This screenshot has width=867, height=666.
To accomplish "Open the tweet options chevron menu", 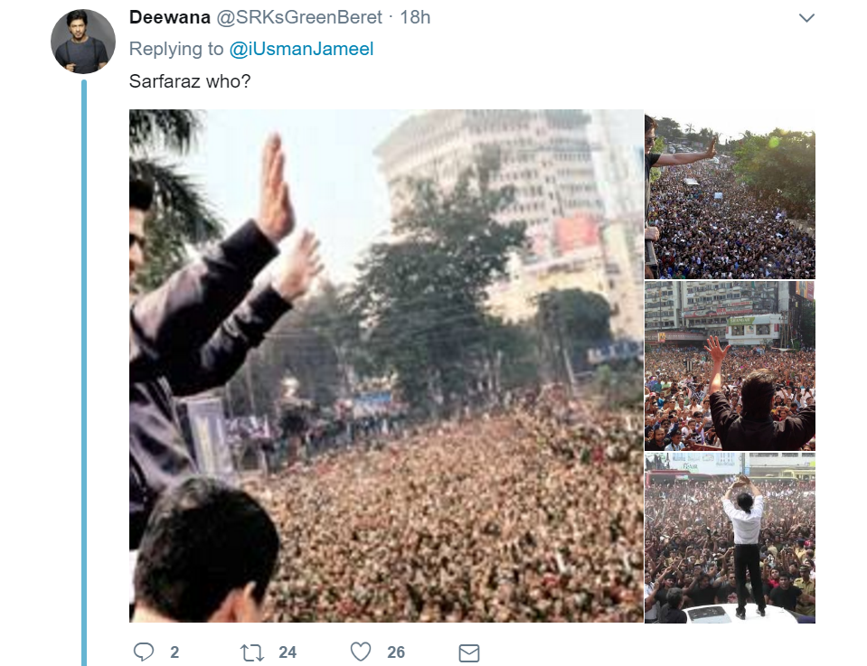I will point(806,18).
